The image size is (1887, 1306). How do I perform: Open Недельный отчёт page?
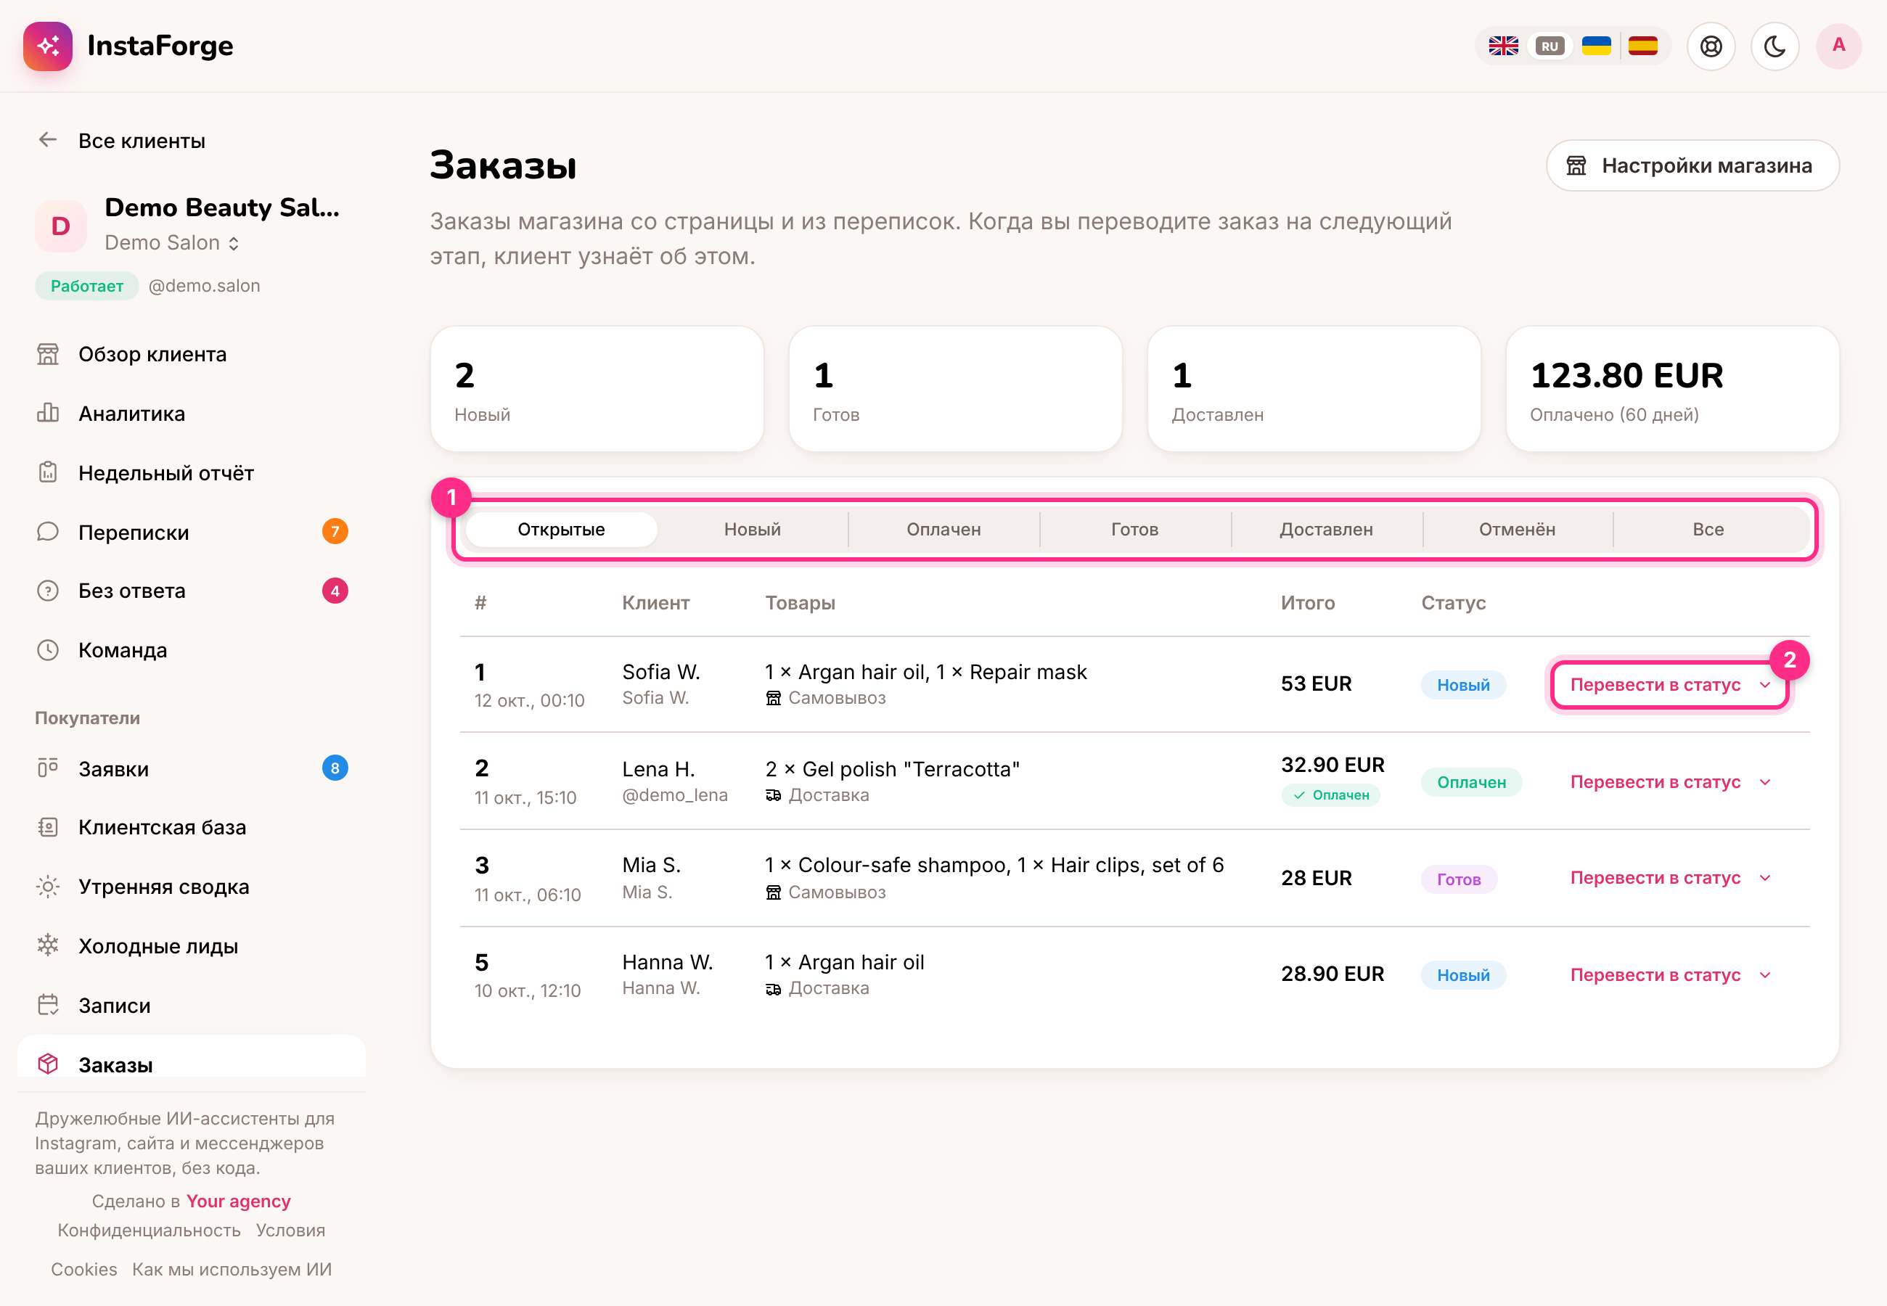point(192,473)
